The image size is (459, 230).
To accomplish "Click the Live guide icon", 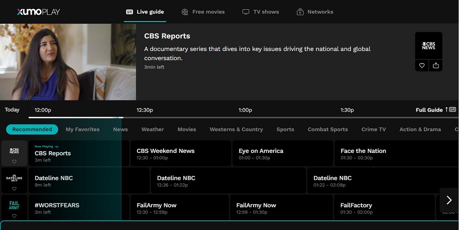I will pyautogui.click(x=129, y=12).
